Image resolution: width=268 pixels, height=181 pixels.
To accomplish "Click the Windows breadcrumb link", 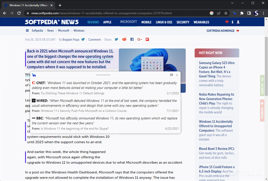I will coord(79,30).
